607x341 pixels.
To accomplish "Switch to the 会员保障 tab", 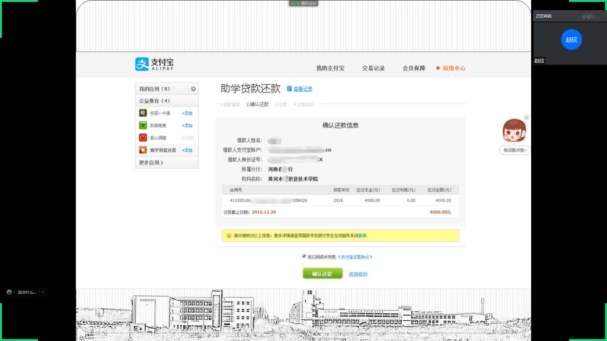I will (x=414, y=68).
